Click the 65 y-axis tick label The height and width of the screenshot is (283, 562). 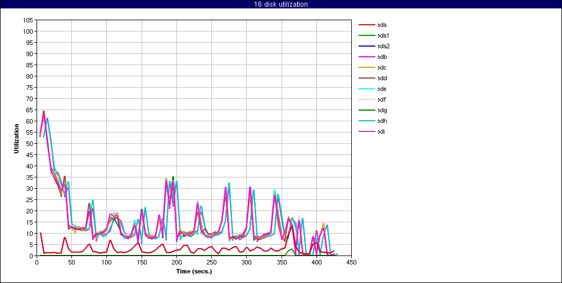tap(30, 110)
